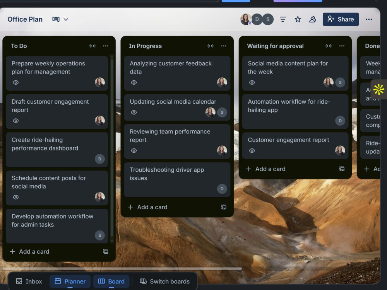Click member photo on Analyzing customer feedback card
The width and height of the screenshot is (387, 290).
pyautogui.click(x=222, y=82)
